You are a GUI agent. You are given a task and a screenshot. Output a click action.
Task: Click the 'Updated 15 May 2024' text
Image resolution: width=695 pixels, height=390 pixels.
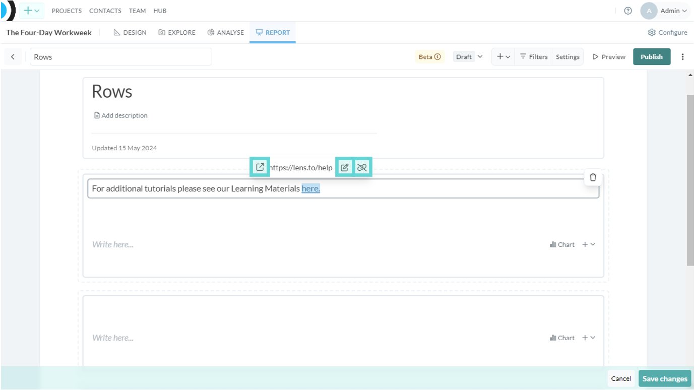click(124, 148)
